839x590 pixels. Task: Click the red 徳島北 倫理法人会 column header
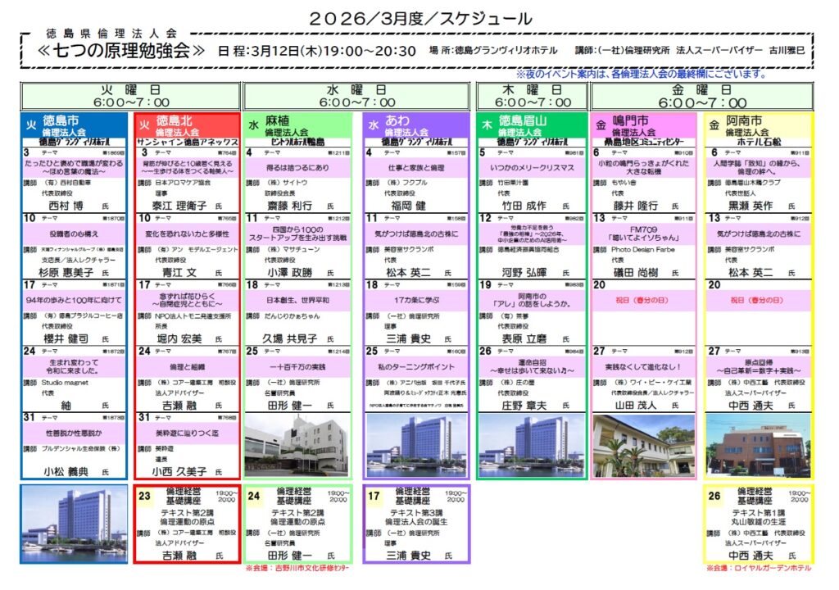(x=186, y=129)
